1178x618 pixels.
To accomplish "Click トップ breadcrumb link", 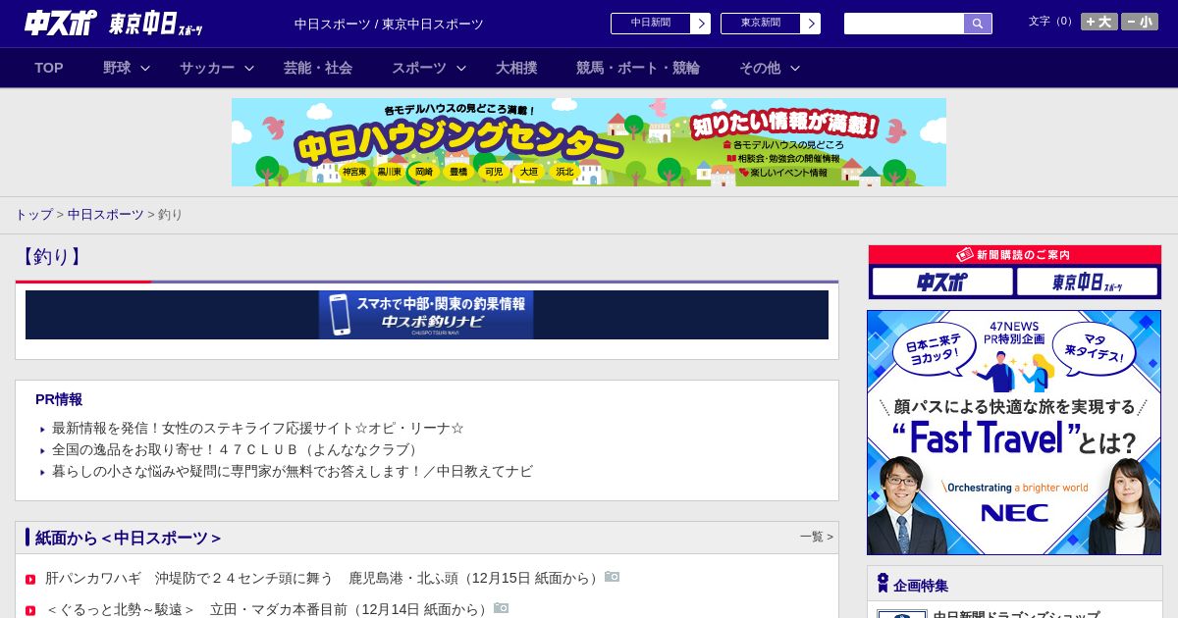I will (33, 214).
